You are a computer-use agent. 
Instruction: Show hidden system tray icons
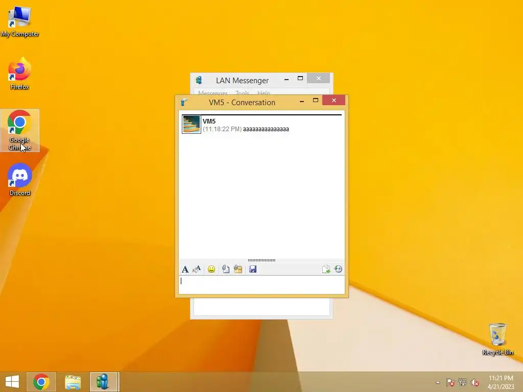(438, 382)
